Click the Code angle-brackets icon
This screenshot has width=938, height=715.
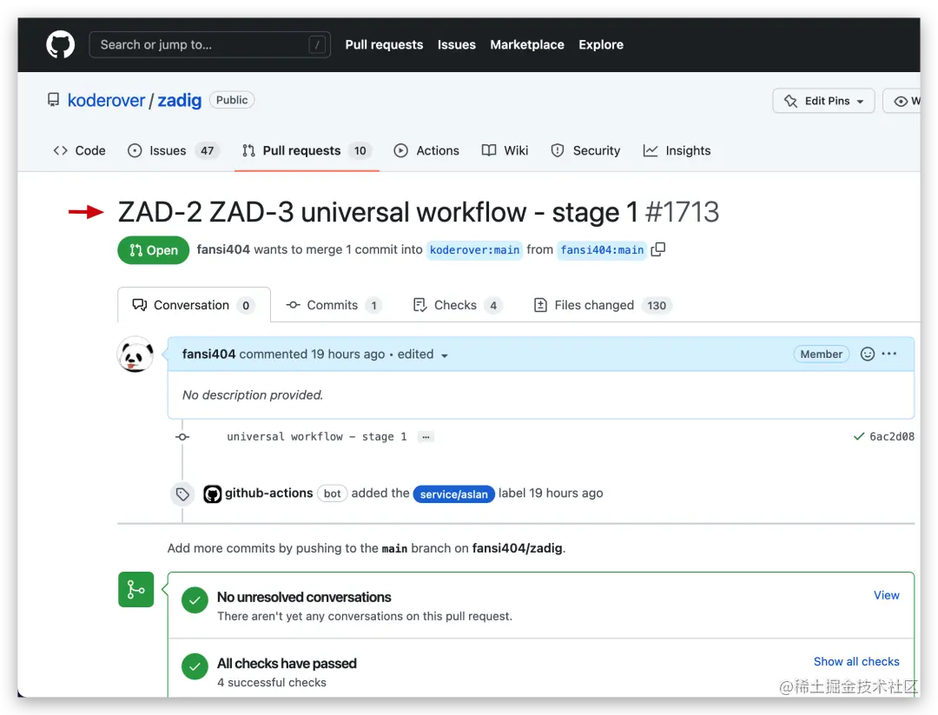61,151
